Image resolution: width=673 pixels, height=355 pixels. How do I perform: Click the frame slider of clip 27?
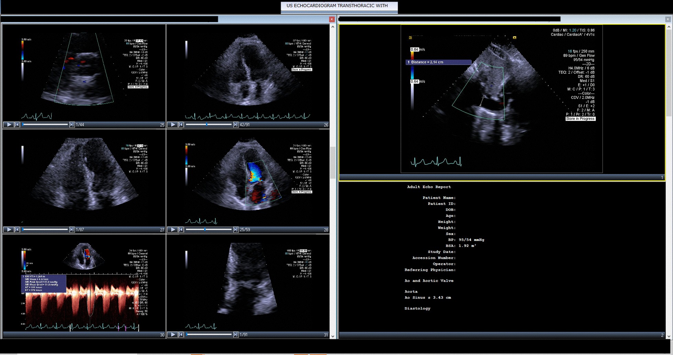point(45,230)
